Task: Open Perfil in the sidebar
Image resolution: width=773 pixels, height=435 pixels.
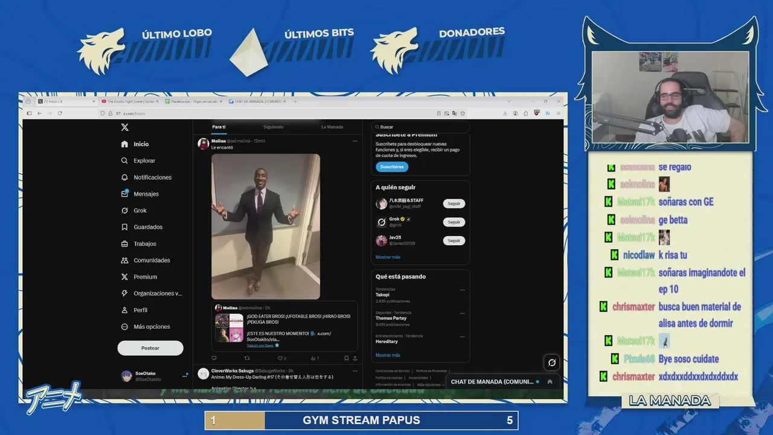Action: click(x=124, y=310)
